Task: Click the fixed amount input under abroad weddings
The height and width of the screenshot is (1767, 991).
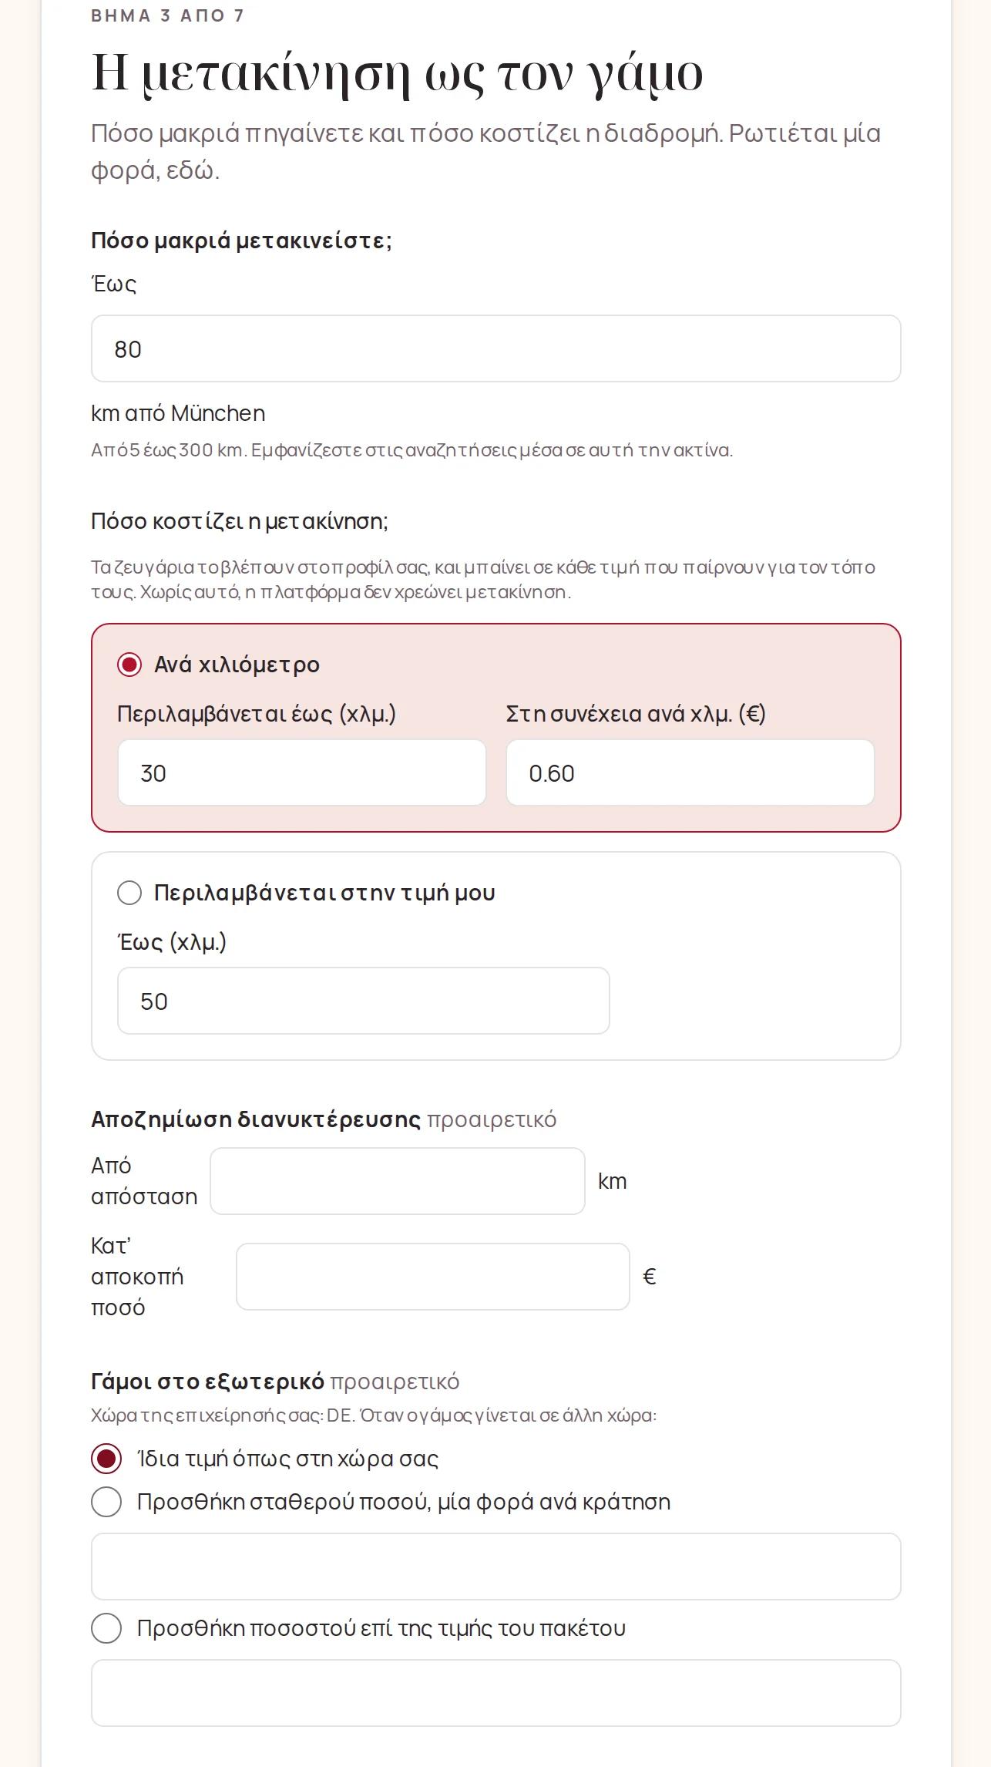Action: [x=496, y=1567]
